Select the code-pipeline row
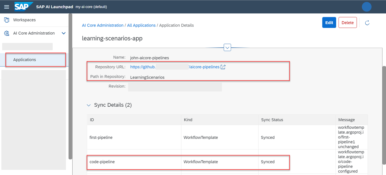Viewport: 386px width, 175px height. (x=227, y=162)
